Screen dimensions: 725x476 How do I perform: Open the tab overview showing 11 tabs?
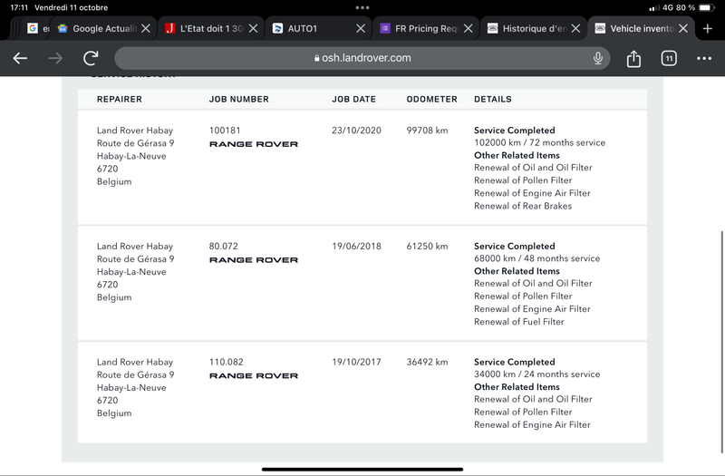669,58
